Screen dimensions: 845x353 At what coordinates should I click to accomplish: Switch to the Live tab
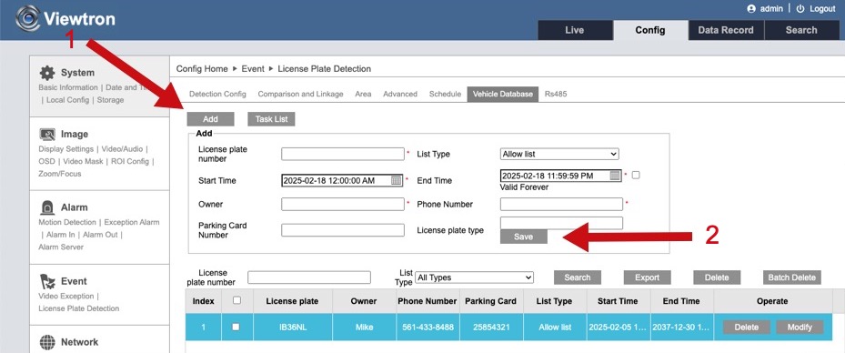coord(575,30)
